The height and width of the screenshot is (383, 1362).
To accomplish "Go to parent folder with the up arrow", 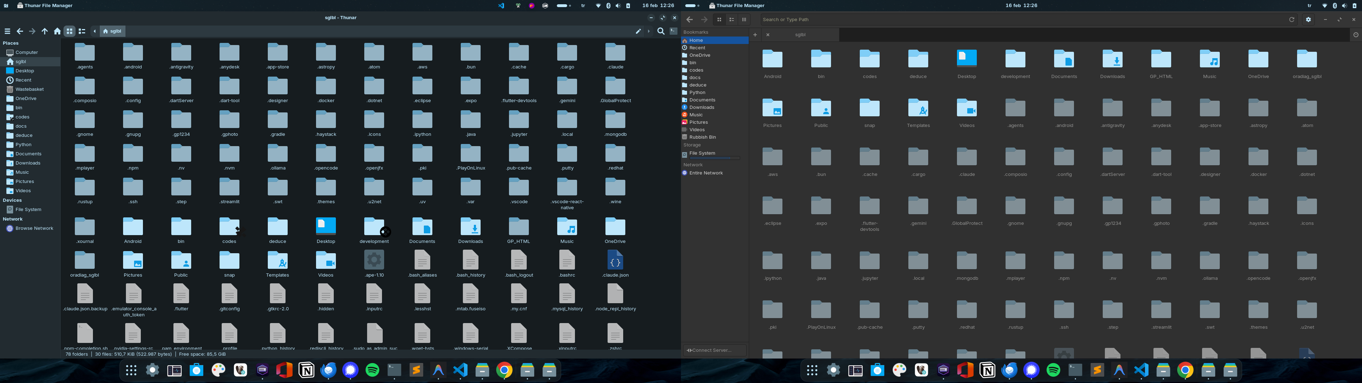I will pos(44,31).
